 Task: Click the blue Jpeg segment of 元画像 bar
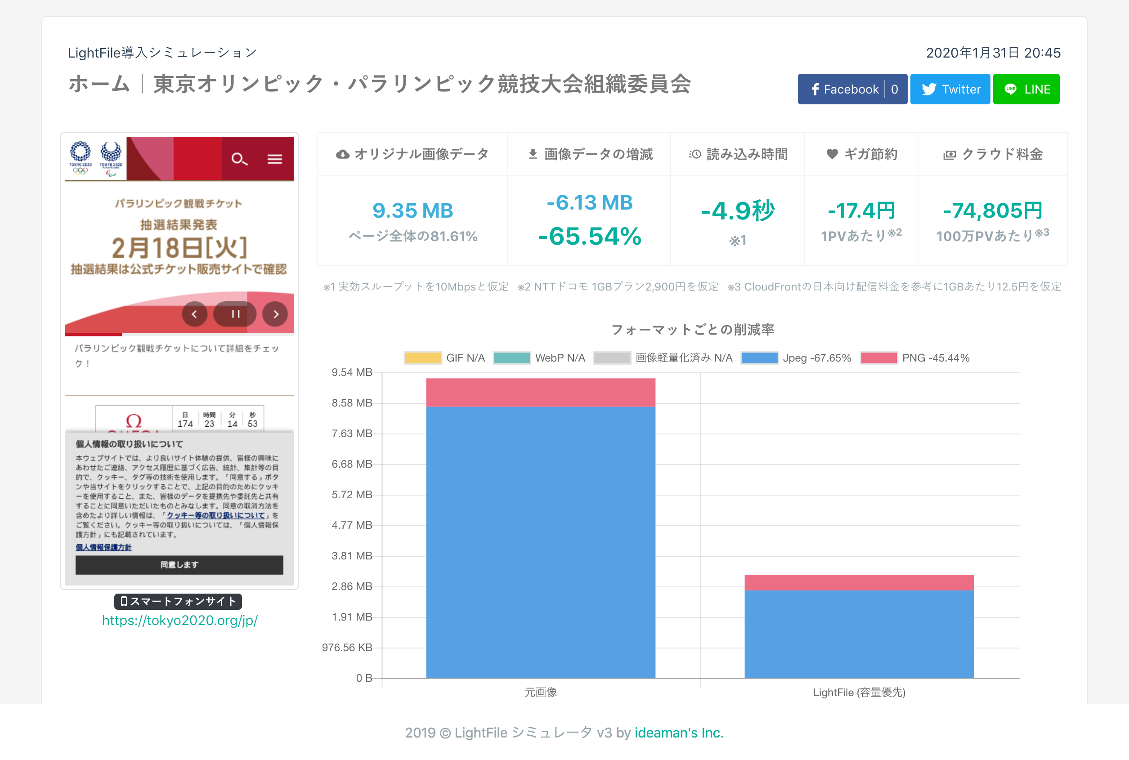coord(541,542)
